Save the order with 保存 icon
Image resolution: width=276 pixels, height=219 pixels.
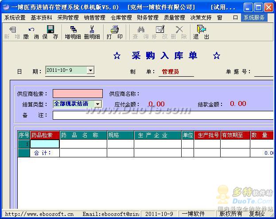[x=50, y=33]
